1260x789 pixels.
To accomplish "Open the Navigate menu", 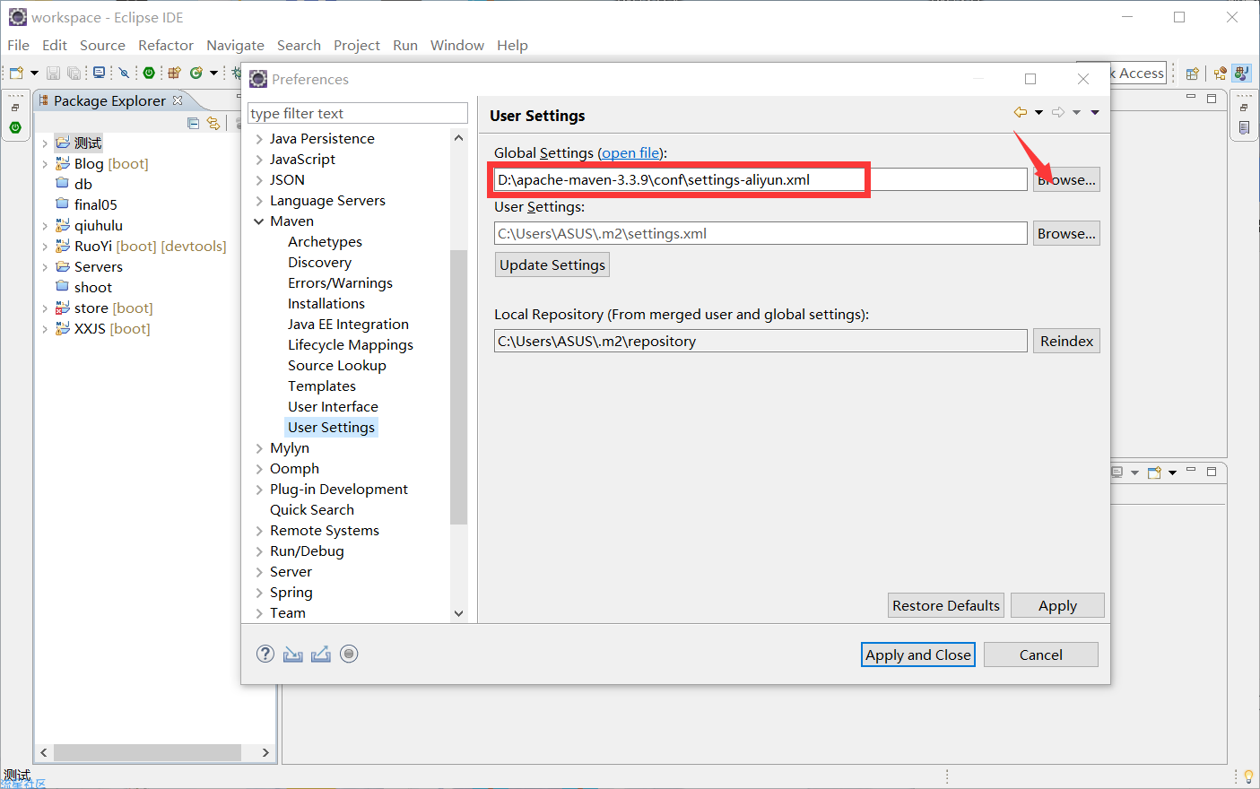I will [235, 45].
